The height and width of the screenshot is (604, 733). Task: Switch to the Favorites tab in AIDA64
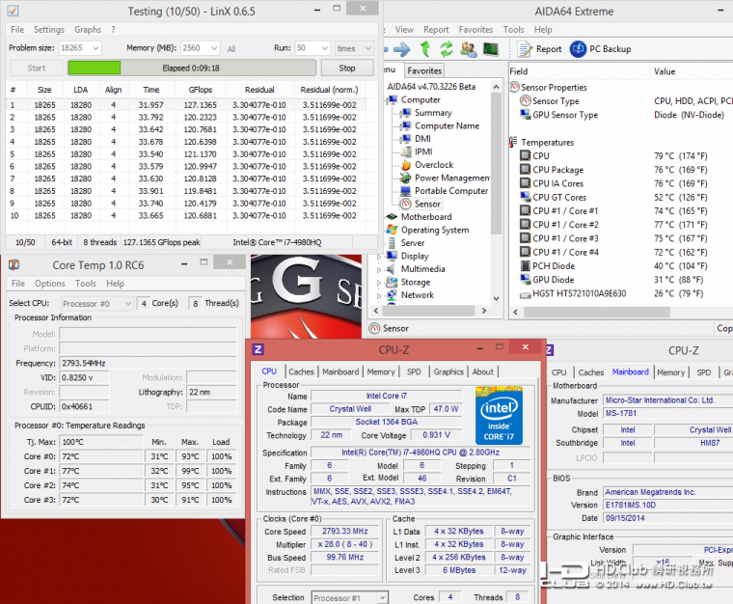(x=424, y=70)
